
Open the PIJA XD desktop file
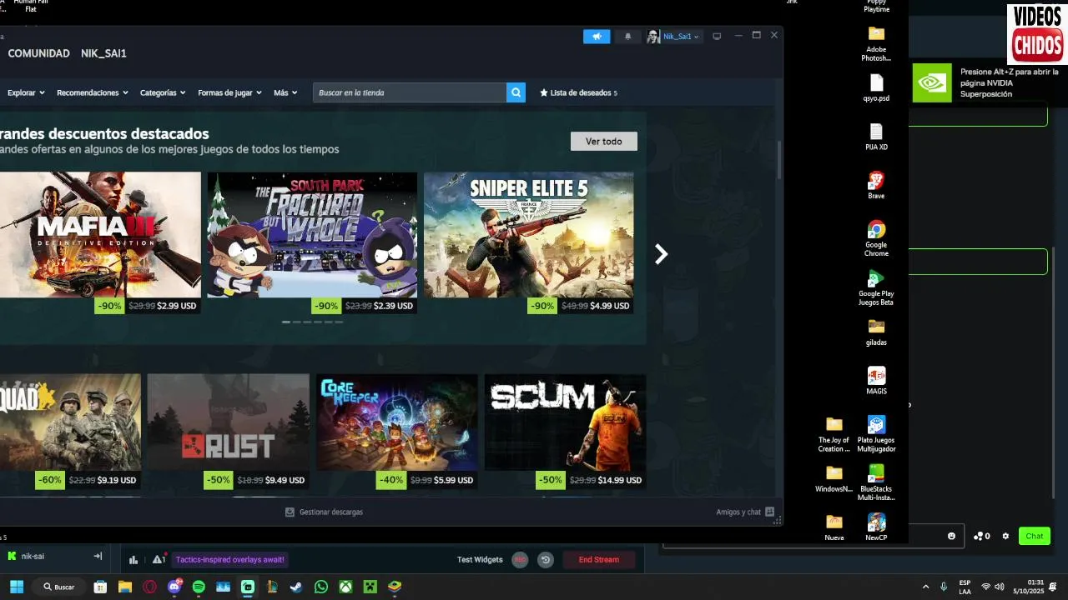click(876, 137)
